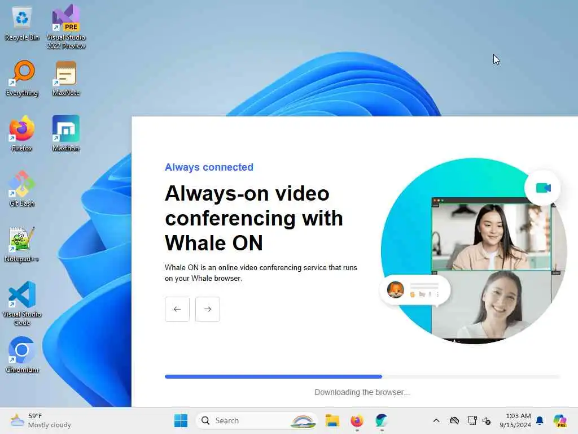Click the browser download progress bar
This screenshot has width=578, height=434.
362,377
